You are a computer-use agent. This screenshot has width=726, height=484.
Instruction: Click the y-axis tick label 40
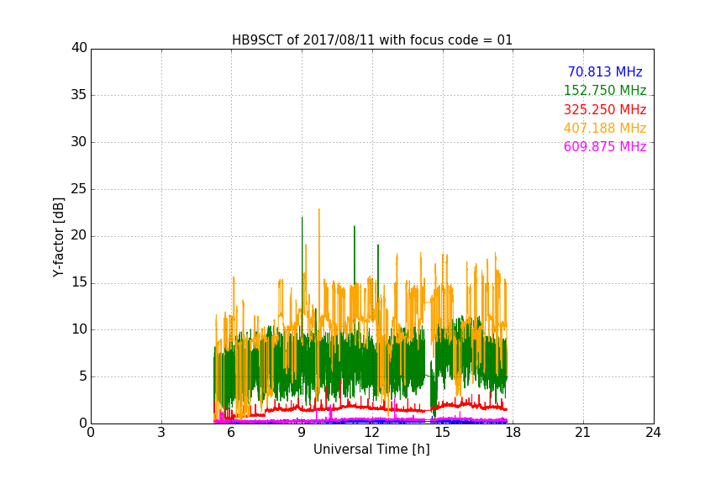79,48
